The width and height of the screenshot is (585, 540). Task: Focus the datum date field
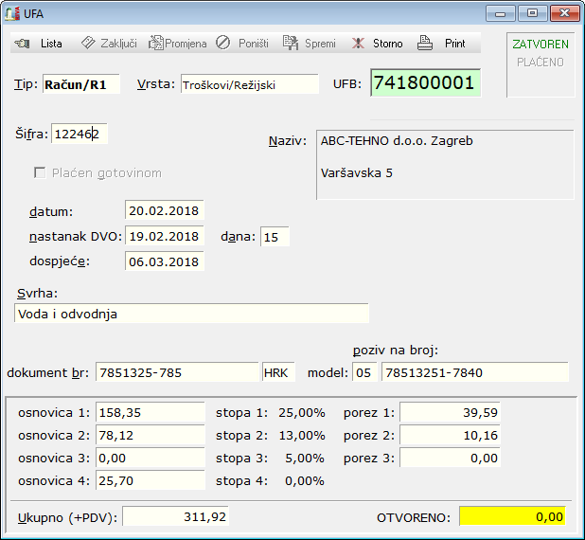164,211
